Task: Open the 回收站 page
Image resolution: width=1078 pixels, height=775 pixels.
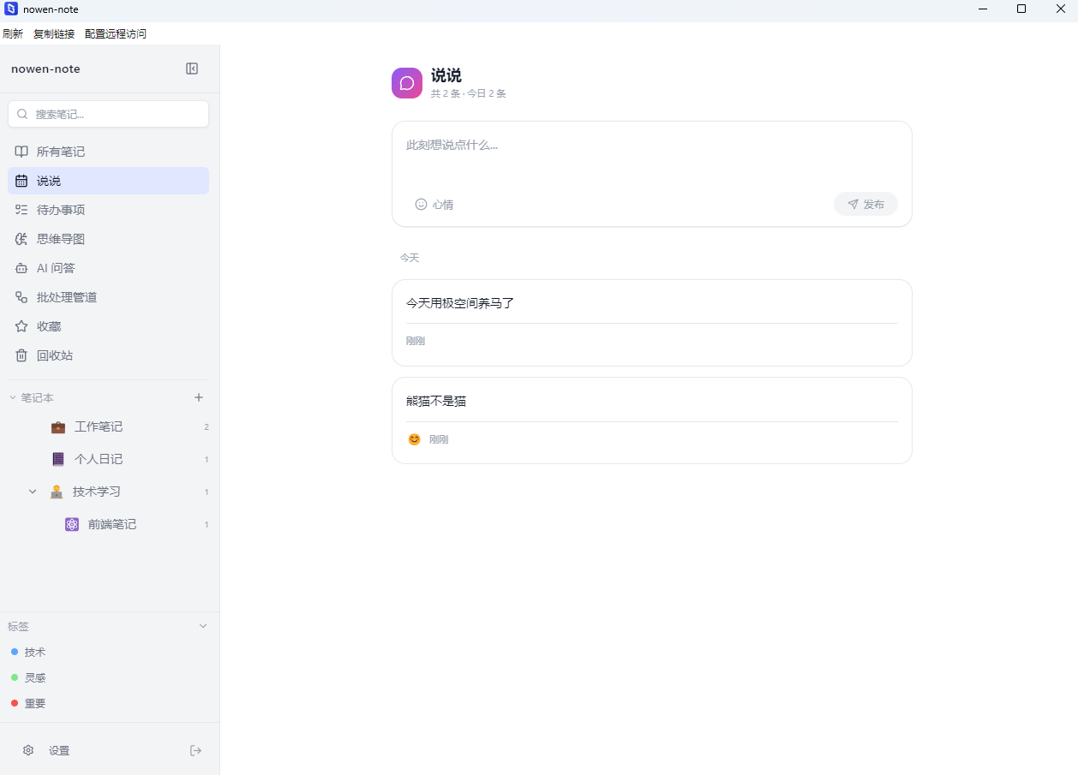Action: [x=108, y=355]
